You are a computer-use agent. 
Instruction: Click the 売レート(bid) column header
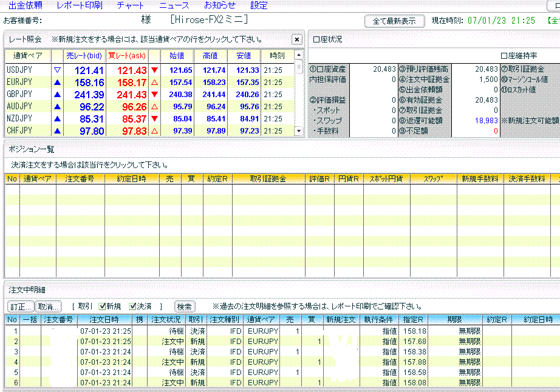(x=84, y=56)
